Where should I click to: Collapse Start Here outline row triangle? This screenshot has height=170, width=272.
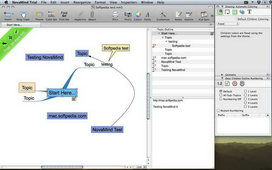159,33
